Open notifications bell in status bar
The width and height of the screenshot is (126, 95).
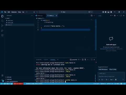coord(124,84)
